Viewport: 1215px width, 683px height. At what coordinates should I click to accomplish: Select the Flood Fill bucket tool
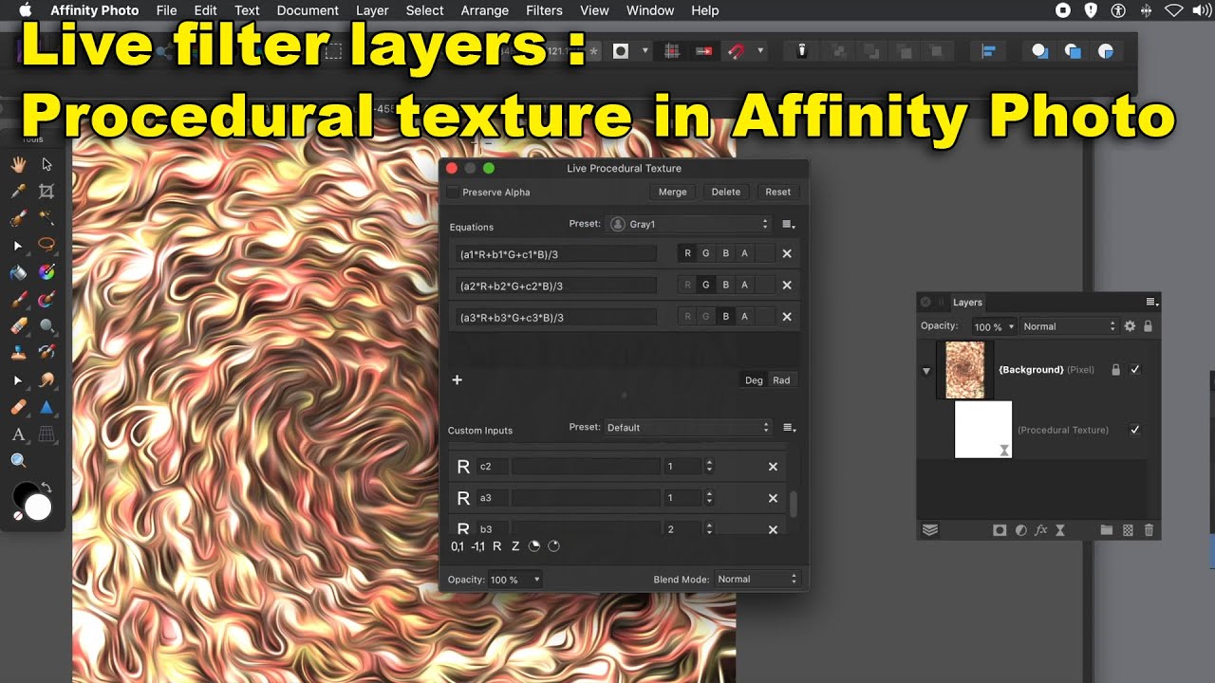click(18, 272)
